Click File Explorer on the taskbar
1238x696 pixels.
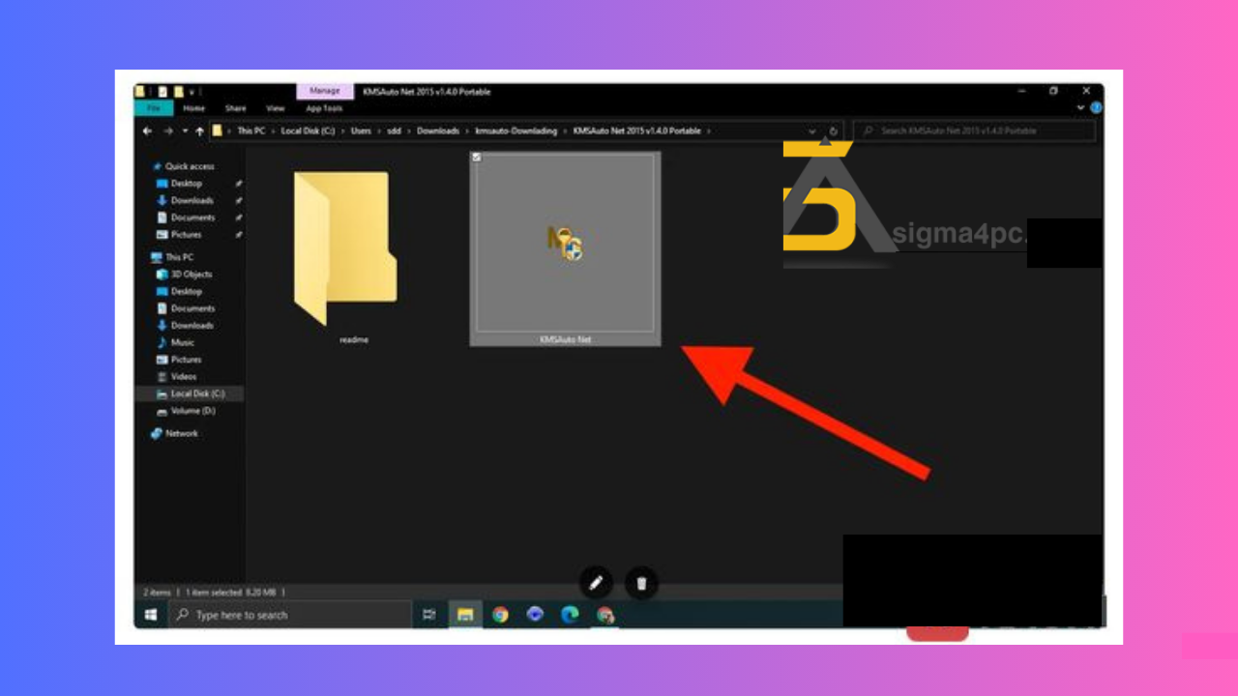point(465,615)
